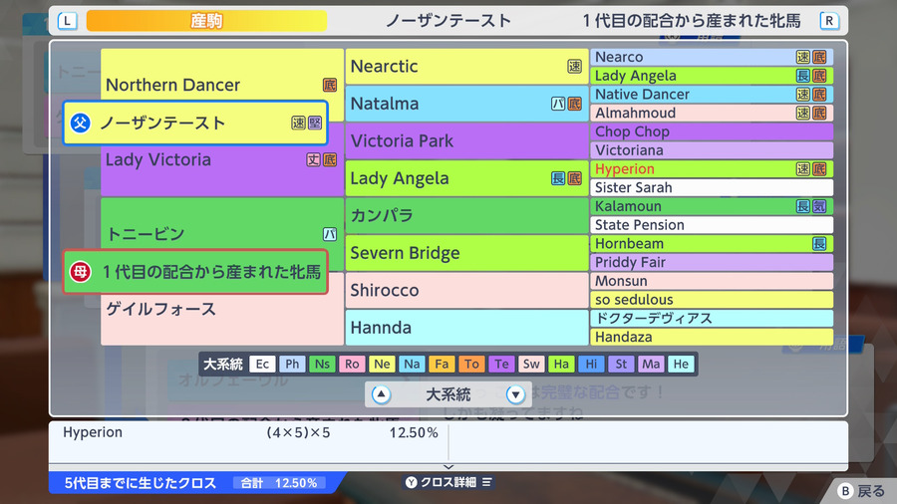Image resolution: width=897 pixels, height=504 pixels.
Task: Select the He lineage swatch
Action: click(x=681, y=364)
